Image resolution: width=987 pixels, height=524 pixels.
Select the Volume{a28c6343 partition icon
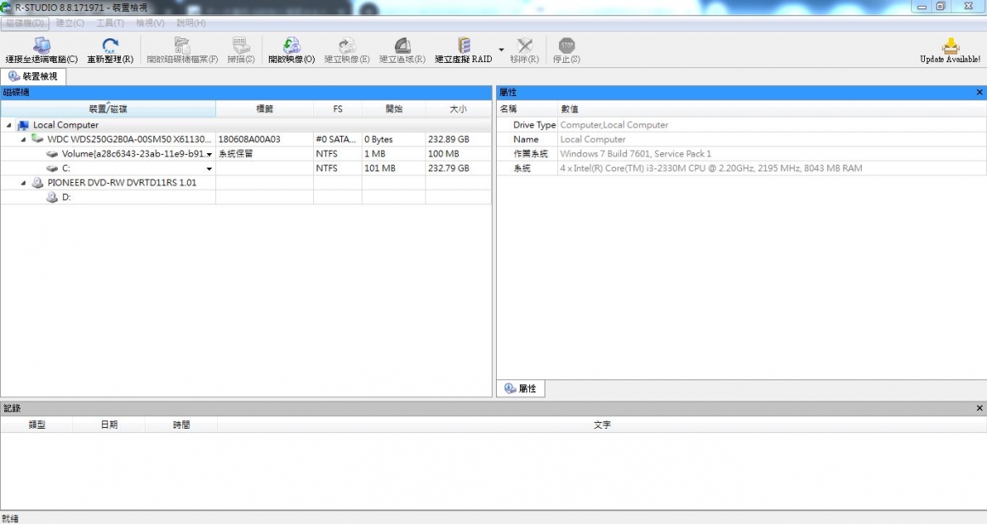coord(52,154)
